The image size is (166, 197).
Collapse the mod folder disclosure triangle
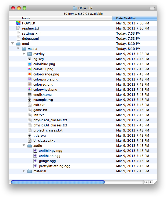(12, 43)
